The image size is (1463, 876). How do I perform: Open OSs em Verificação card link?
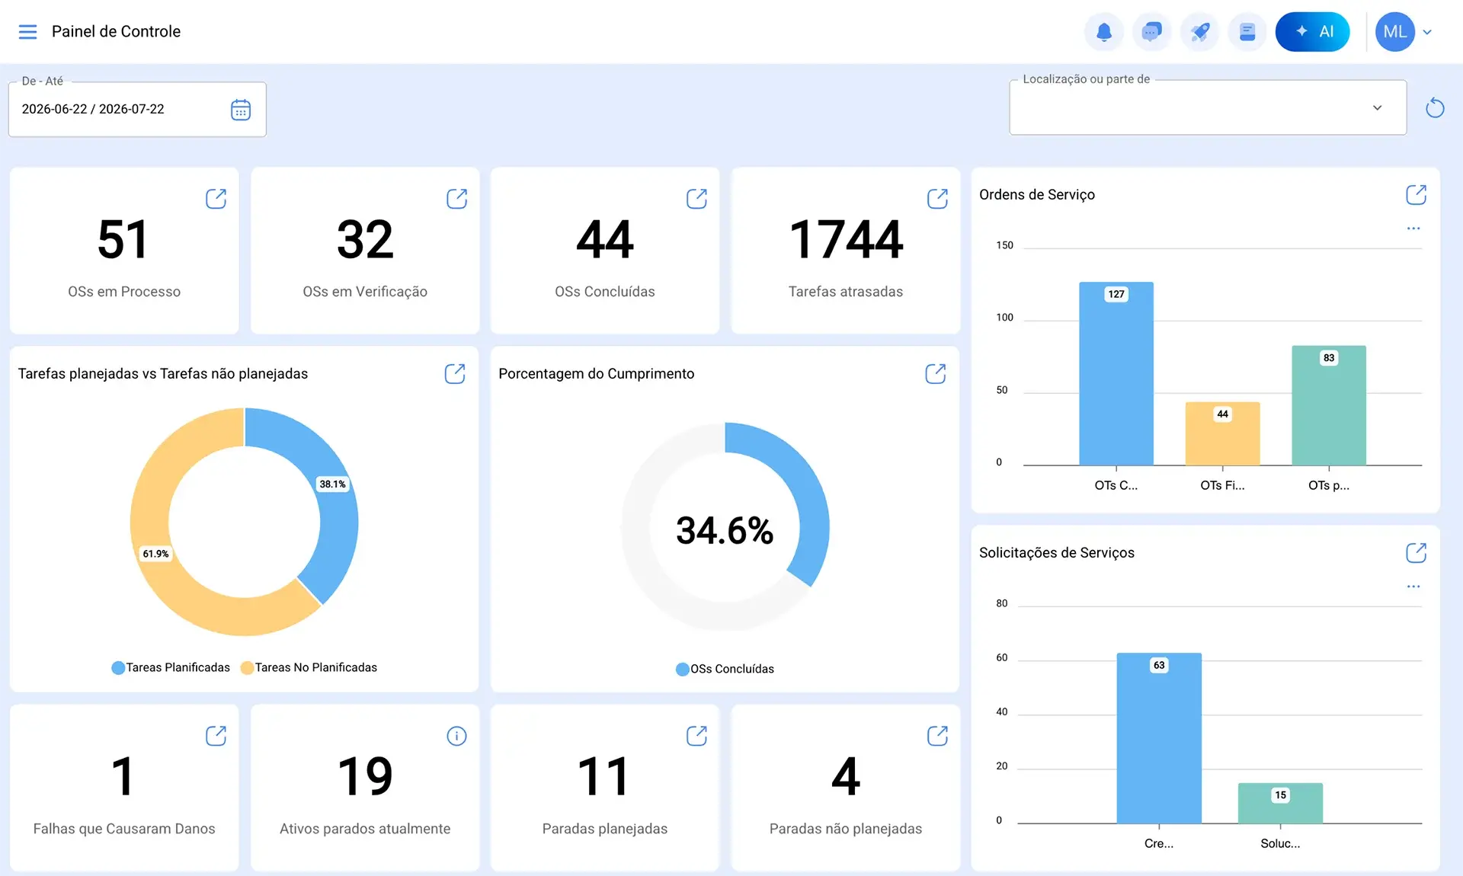[456, 199]
